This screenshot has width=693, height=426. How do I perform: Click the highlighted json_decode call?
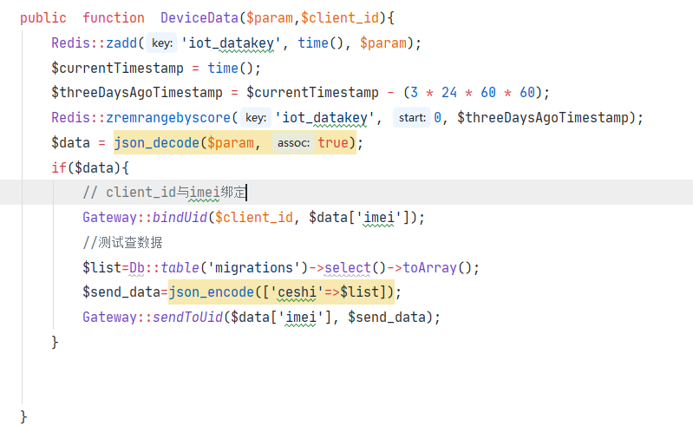(x=235, y=143)
